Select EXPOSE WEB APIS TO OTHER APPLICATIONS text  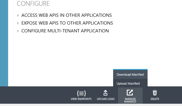tap(67, 23)
